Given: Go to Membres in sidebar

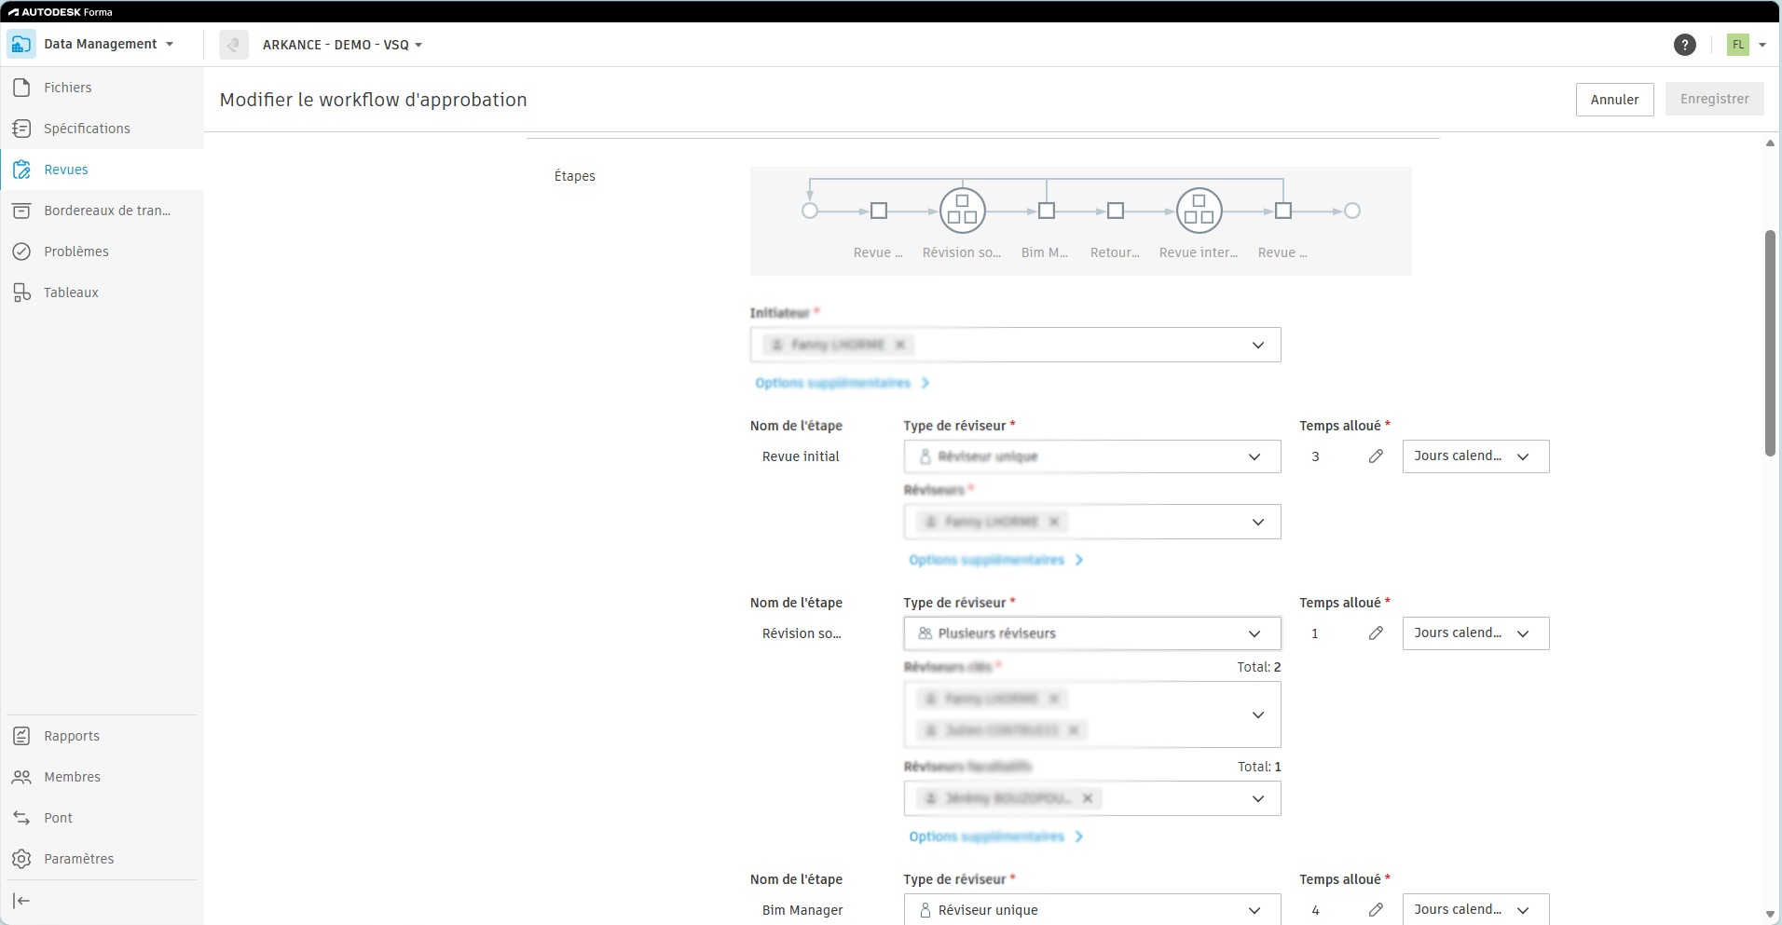Looking at the screenshot, I should (102, 777).
